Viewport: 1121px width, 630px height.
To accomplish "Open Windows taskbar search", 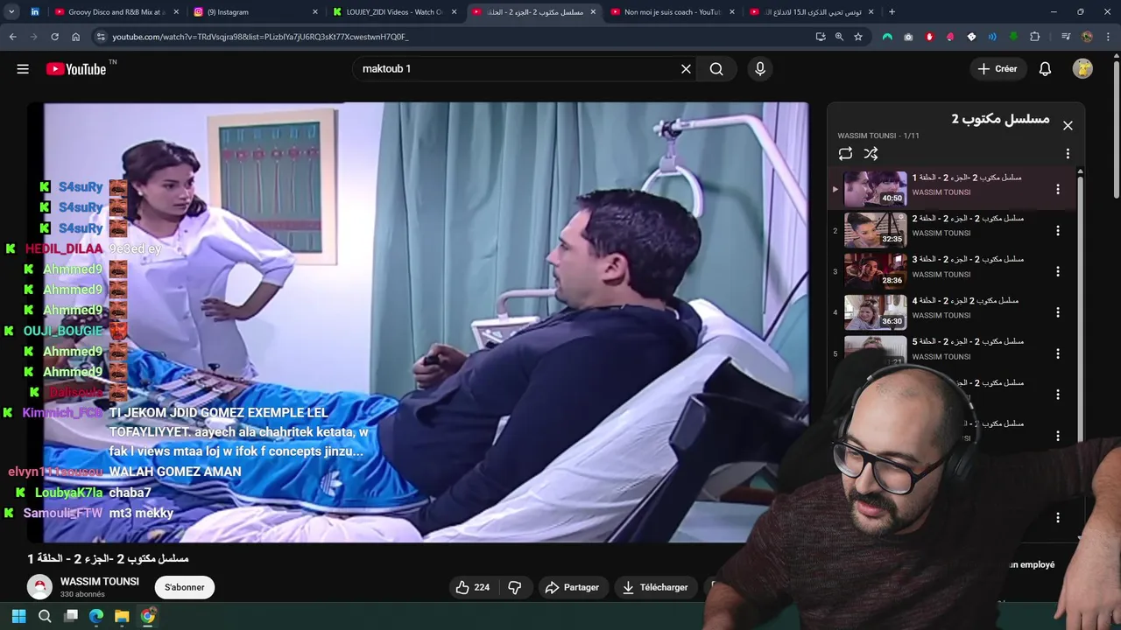I will click(45, 616).
